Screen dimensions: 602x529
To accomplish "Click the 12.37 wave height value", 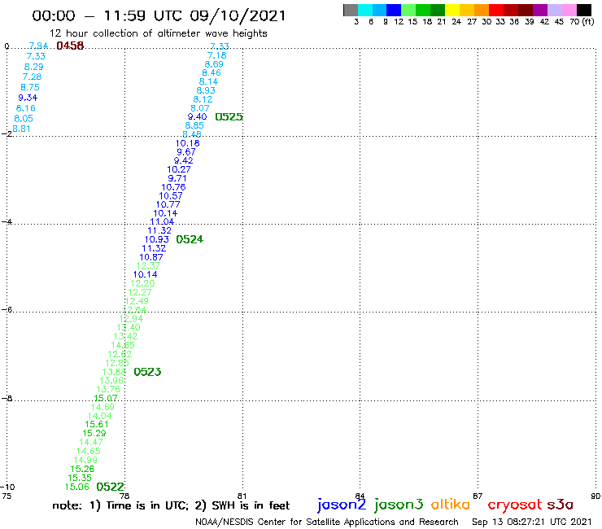I will (x=148, y=266).
